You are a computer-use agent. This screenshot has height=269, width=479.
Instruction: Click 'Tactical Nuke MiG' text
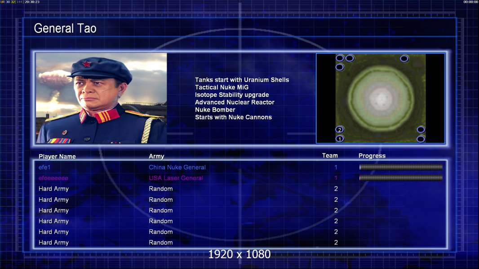(222, 87)
